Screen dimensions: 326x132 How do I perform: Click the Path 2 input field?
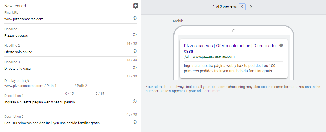(90, 86)
